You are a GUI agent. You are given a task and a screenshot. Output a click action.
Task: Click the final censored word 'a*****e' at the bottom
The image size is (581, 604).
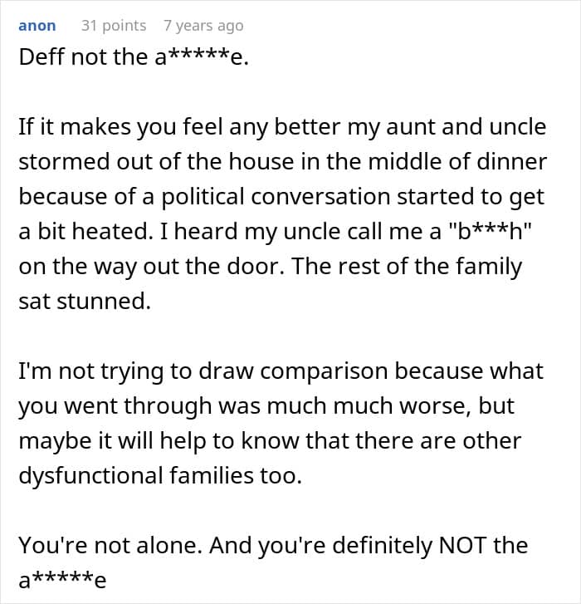click(63, 580)
